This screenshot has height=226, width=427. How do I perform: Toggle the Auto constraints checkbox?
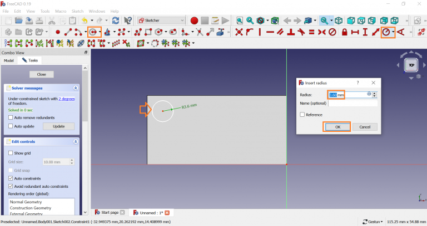[x=11, y=178]
